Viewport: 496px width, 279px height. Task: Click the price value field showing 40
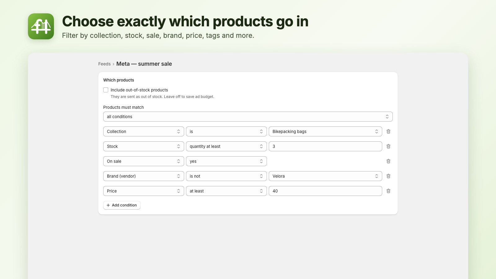325,191
